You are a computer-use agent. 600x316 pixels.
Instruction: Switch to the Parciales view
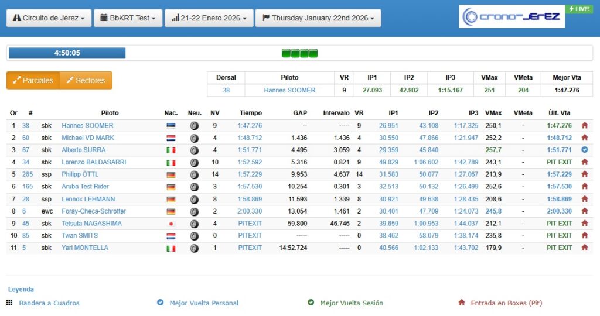(x=33, y=81)
